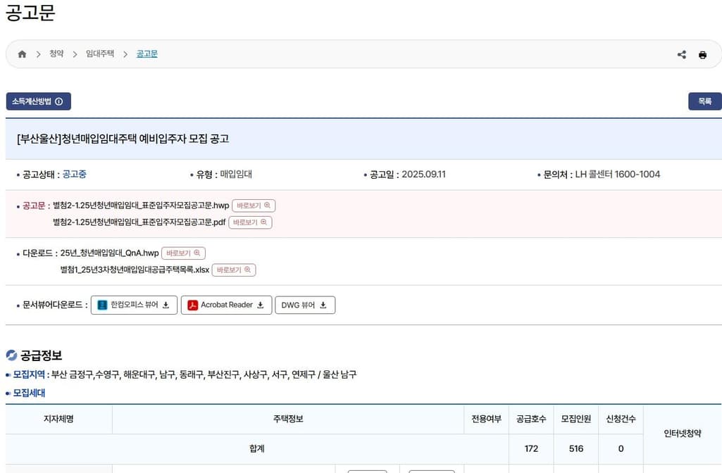The width and height of the screenshot is (722, 473).
Task: Download 별첨2-1 표준입주자모집공고문.pdf file
Action: point(139,222)
